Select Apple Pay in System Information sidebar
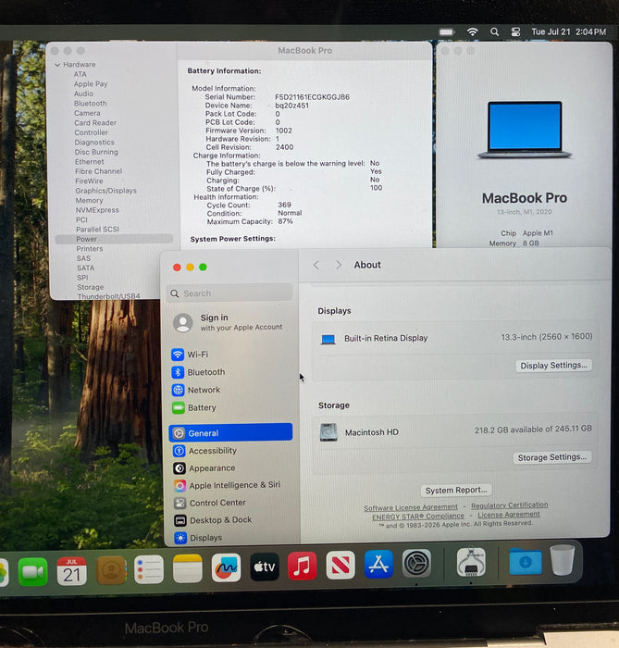The height and width of the screenshot is (648, 619). pyautogui.click(x=91, y=84)
